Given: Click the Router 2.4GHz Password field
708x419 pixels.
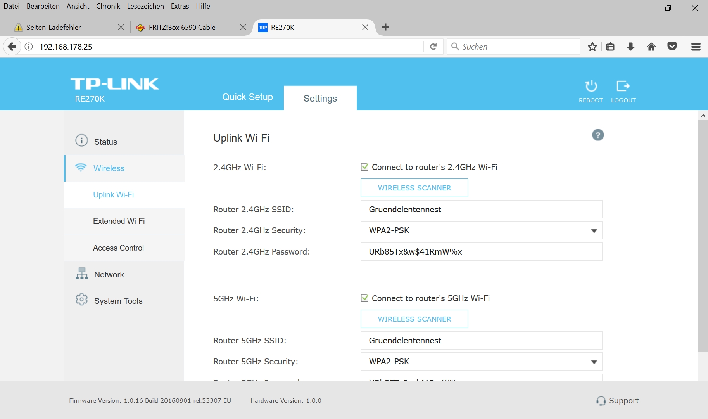Looking at the screenshot, I should point(482,252).
